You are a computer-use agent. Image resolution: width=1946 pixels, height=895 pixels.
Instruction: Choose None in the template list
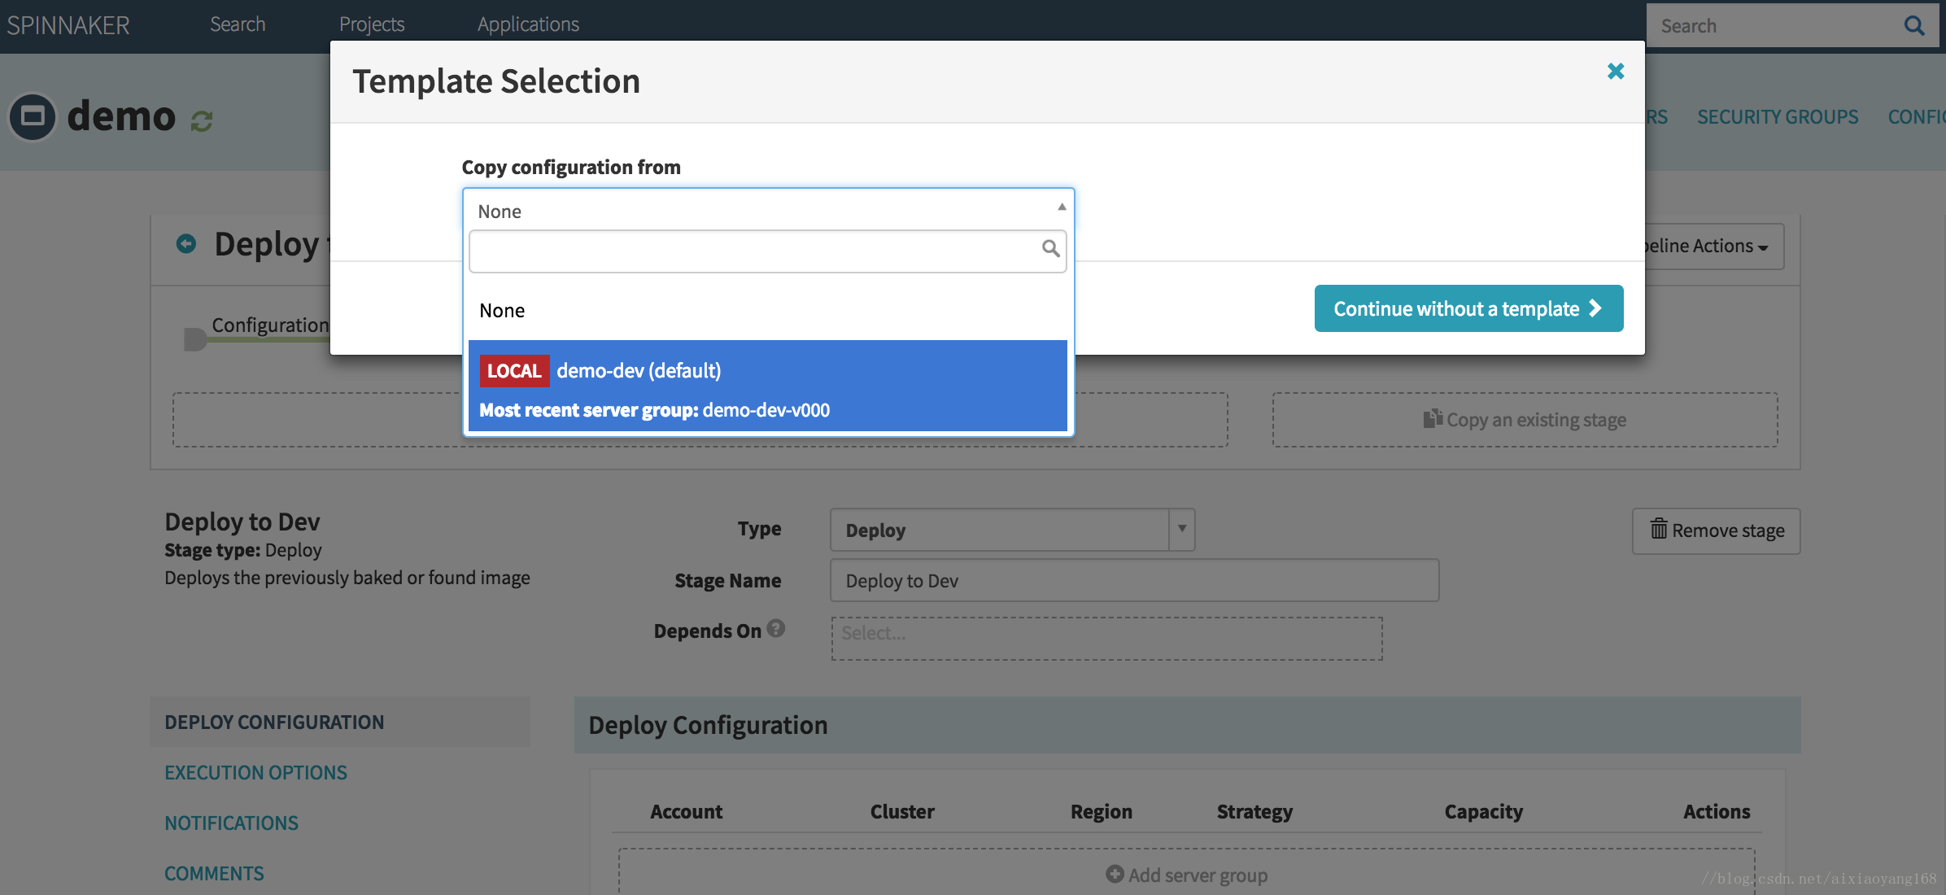[768, 311]
